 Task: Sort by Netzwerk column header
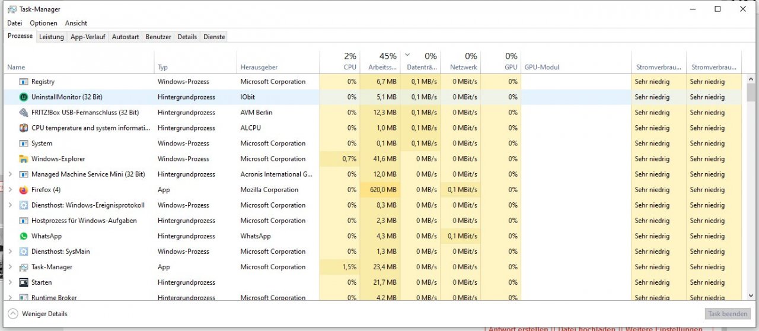point(460,62)
